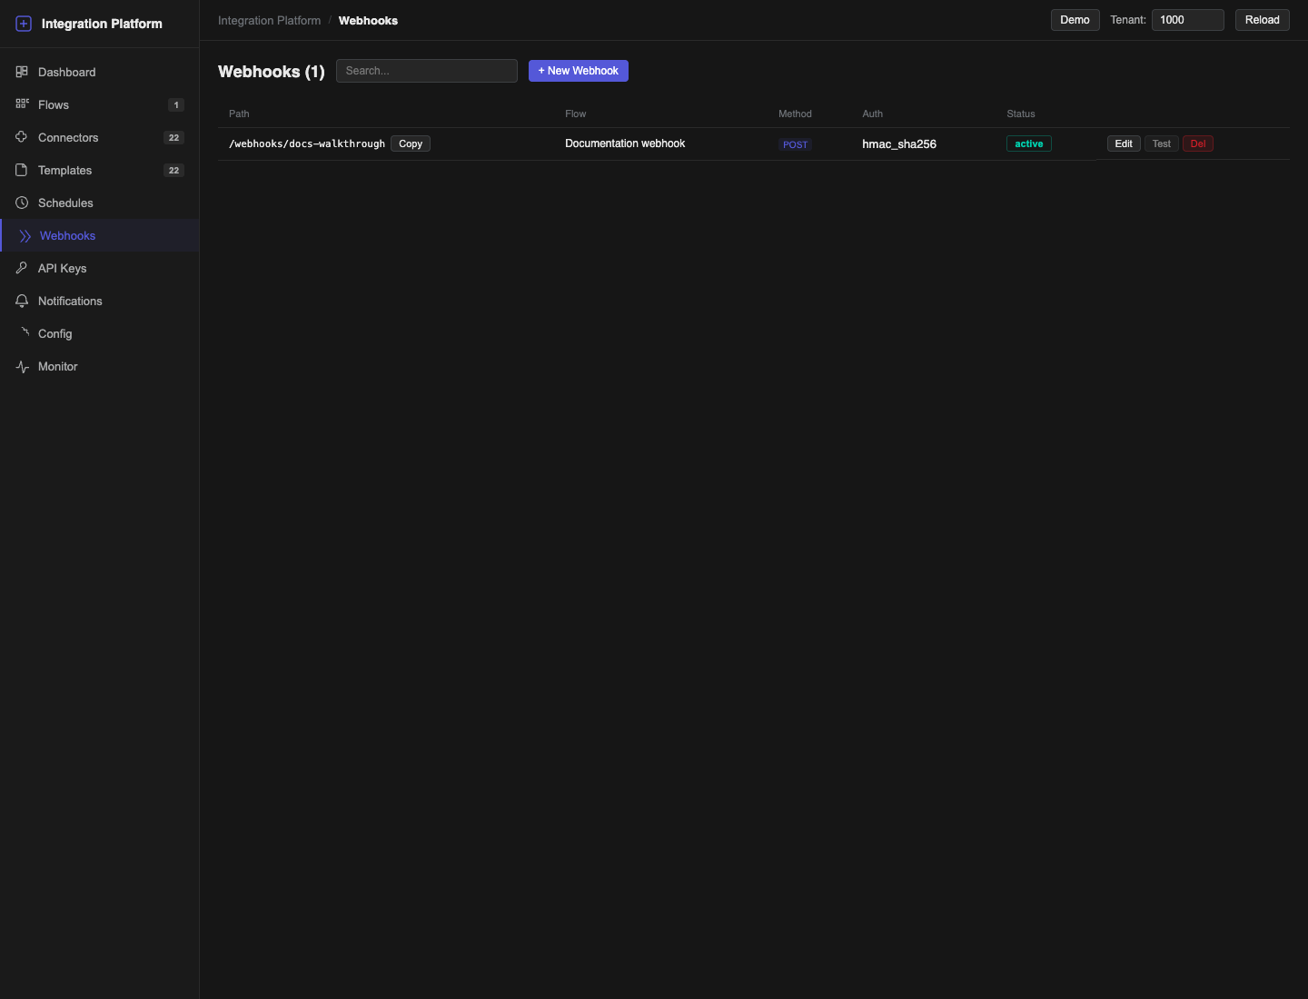Click the Webhooks breadcrumb
Screen dimensions: 1308x999
click(x=368, y=20)
